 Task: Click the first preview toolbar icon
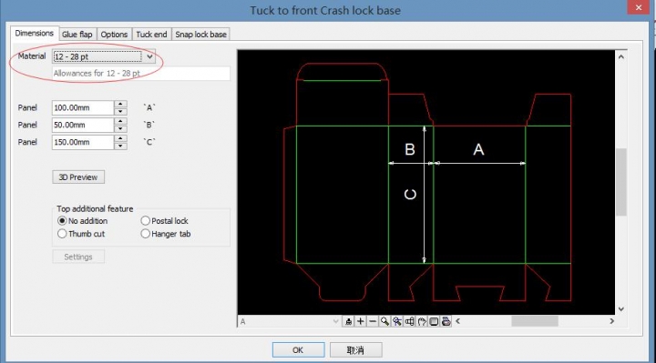pyautogui.click(x=348, y=321)
